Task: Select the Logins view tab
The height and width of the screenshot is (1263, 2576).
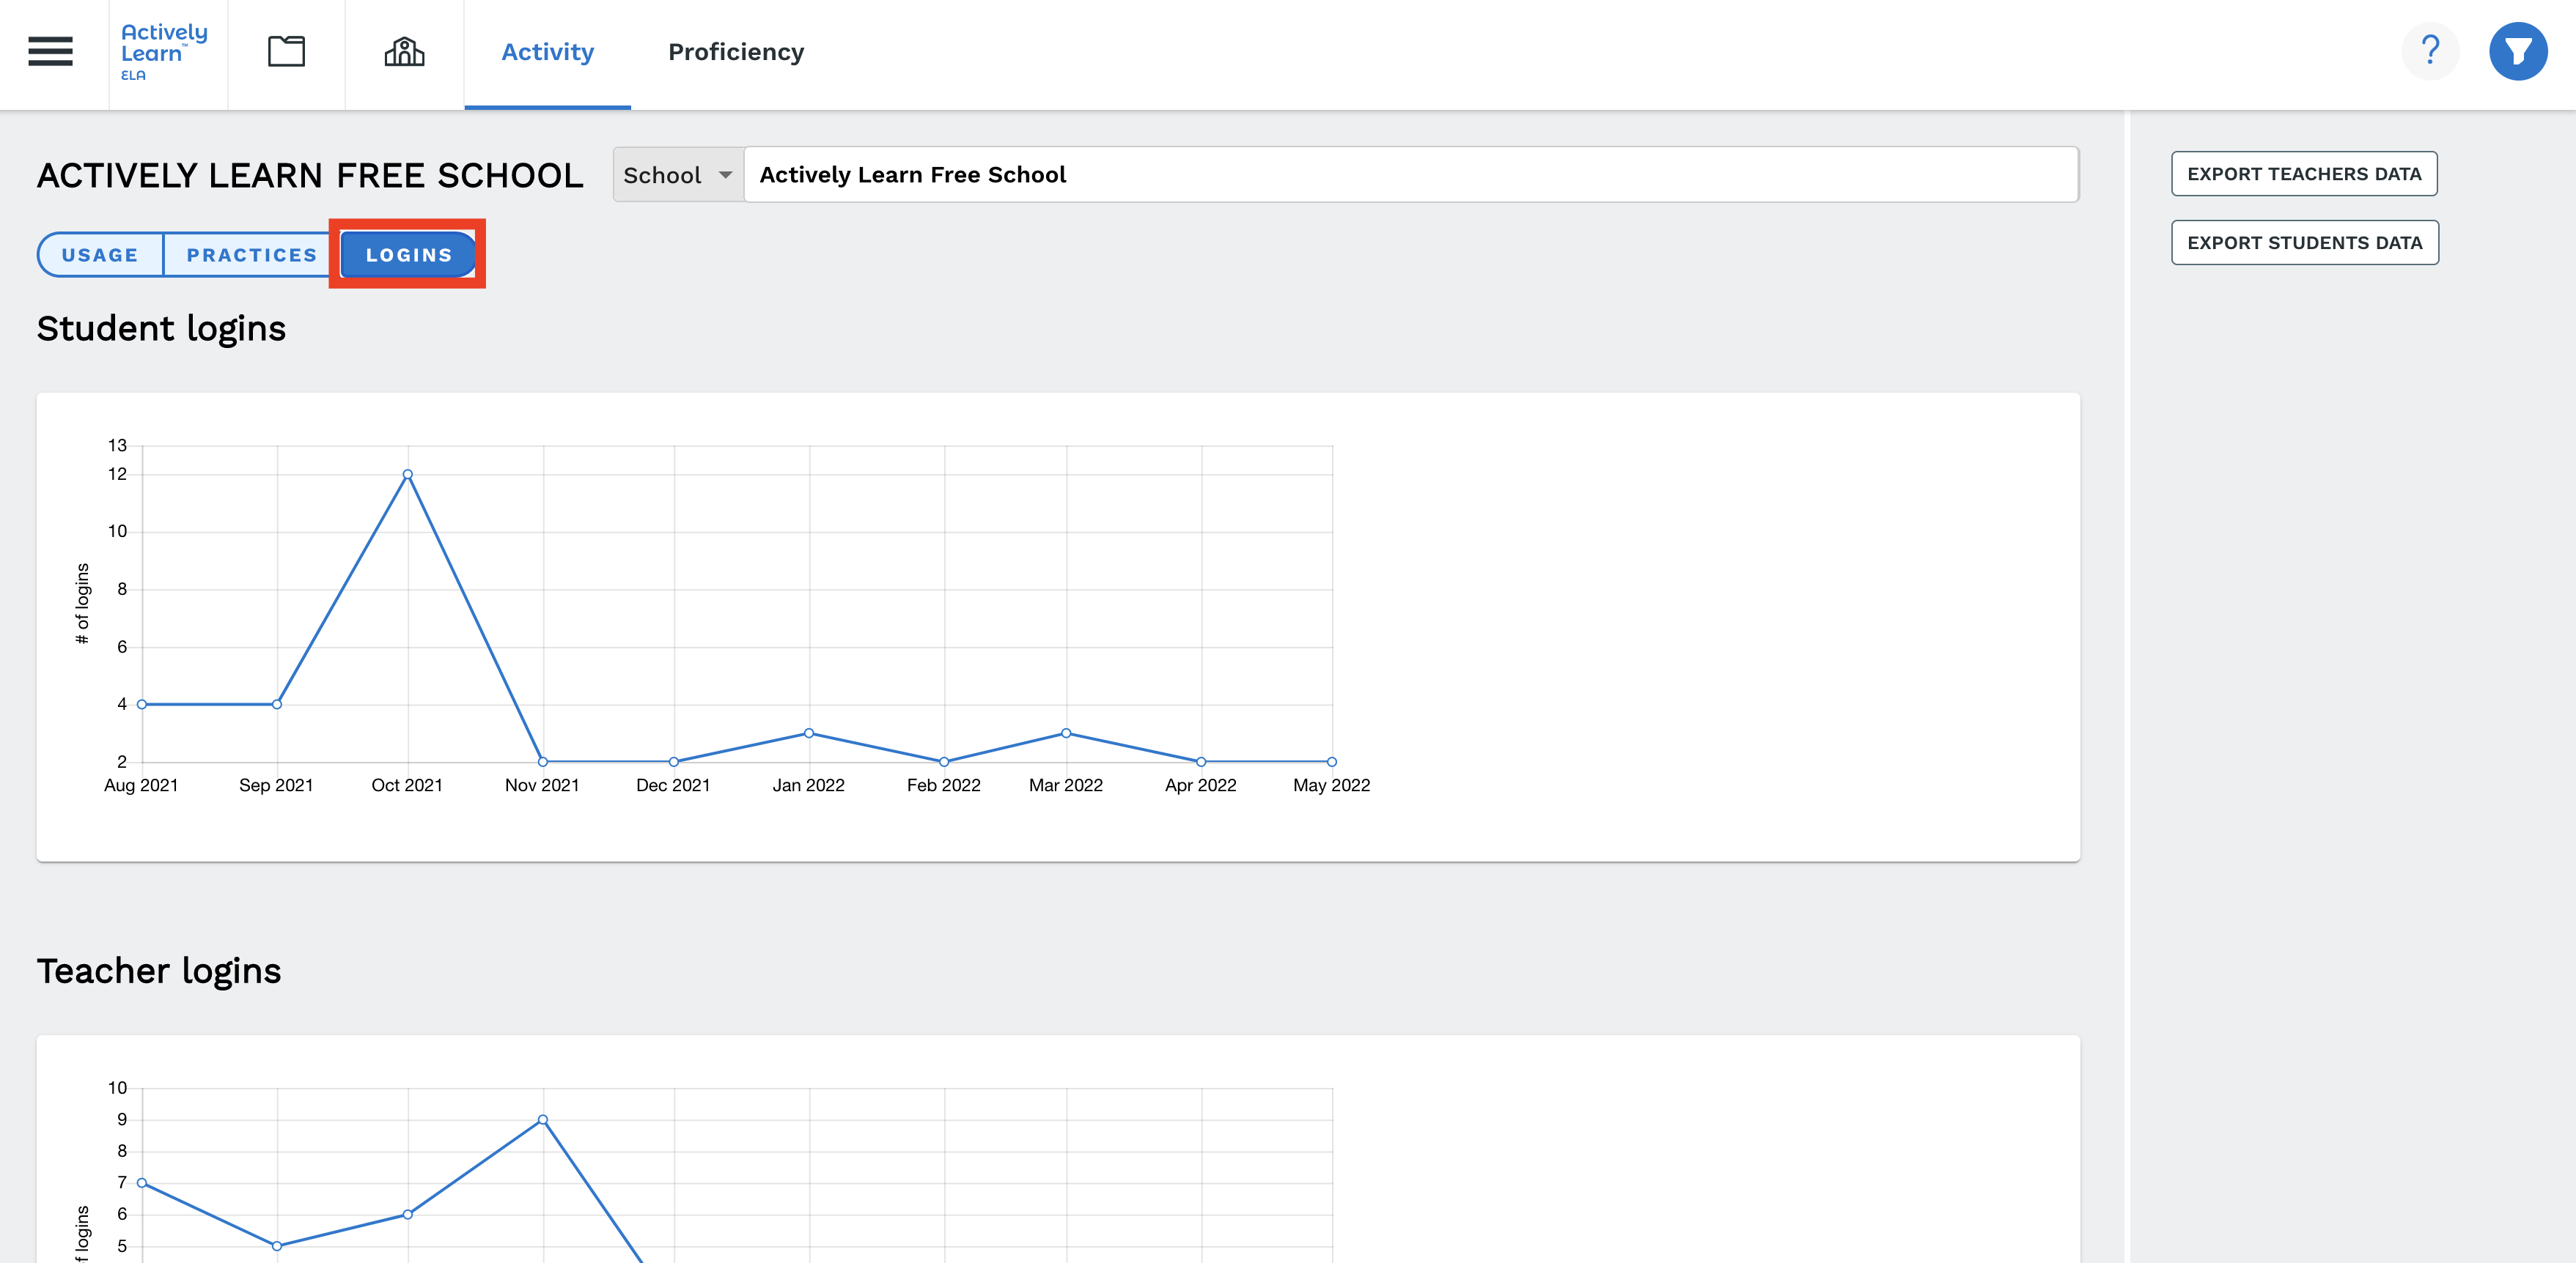Action: point(408,255)
